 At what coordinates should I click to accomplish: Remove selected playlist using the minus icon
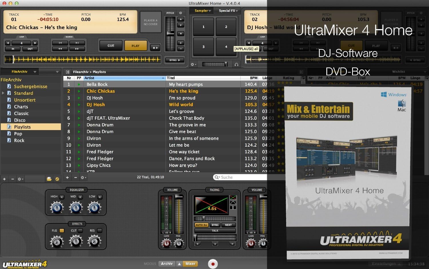pos(12,179)
